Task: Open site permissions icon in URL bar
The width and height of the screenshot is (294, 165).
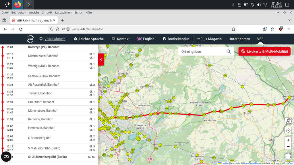Action: point(64,29)
